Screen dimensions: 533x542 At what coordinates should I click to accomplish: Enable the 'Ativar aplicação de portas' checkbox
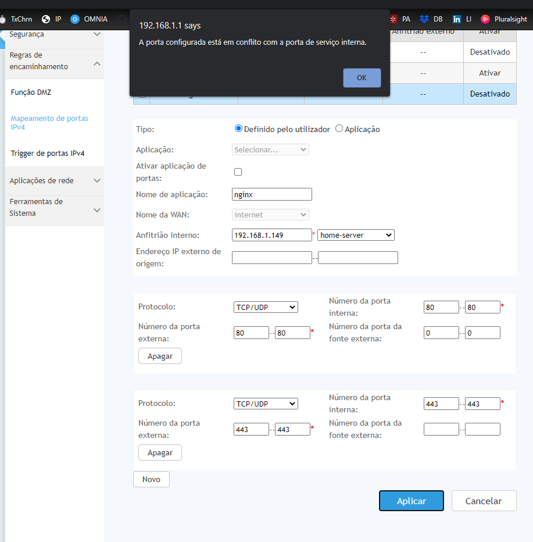(x=238, y=172)
